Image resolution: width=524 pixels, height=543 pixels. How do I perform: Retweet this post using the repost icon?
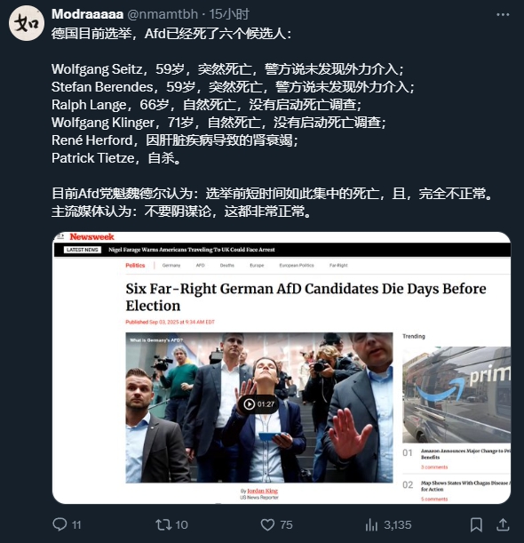coord(163,524)
